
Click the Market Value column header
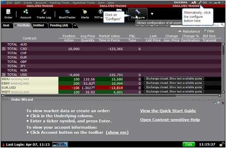[109, 36]
